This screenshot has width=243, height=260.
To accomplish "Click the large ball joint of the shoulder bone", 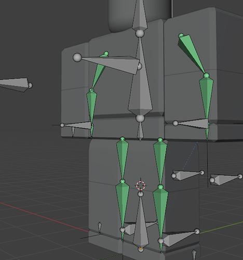I will pos(77,57).
